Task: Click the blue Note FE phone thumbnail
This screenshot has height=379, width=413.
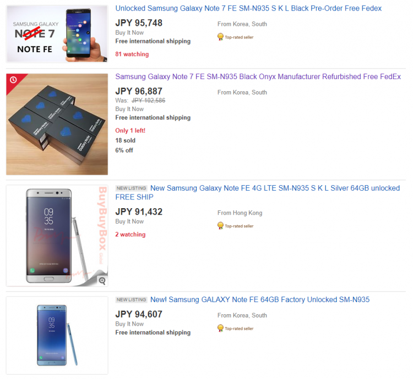Action: tap(57, 335)
